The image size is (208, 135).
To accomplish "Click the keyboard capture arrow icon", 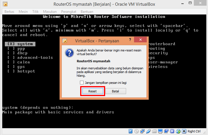I will pyautogui.click(x=184, y=131).
